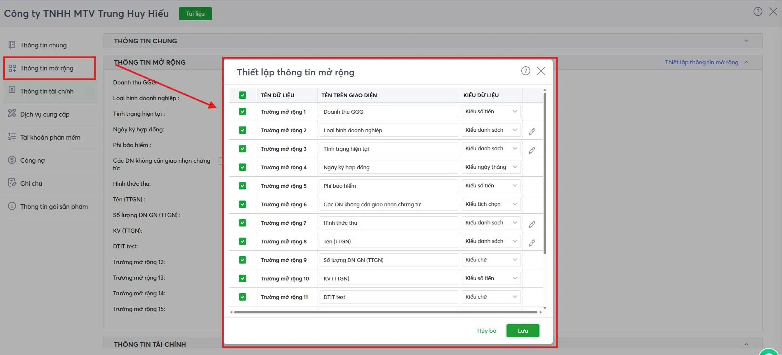Click the Thông tin tài chính sidebar icon
The height and width of the screenshot is (355, 782).
tap(12, 90)
